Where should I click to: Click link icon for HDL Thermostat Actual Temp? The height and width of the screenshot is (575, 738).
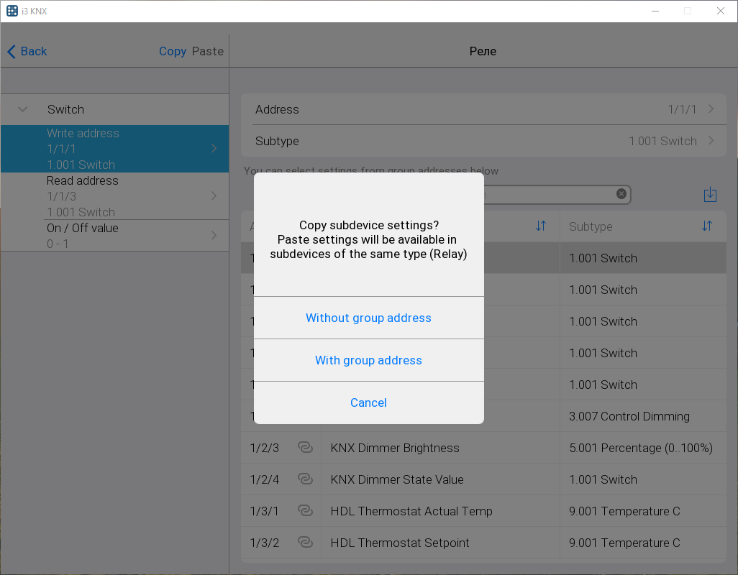[305, 511]
